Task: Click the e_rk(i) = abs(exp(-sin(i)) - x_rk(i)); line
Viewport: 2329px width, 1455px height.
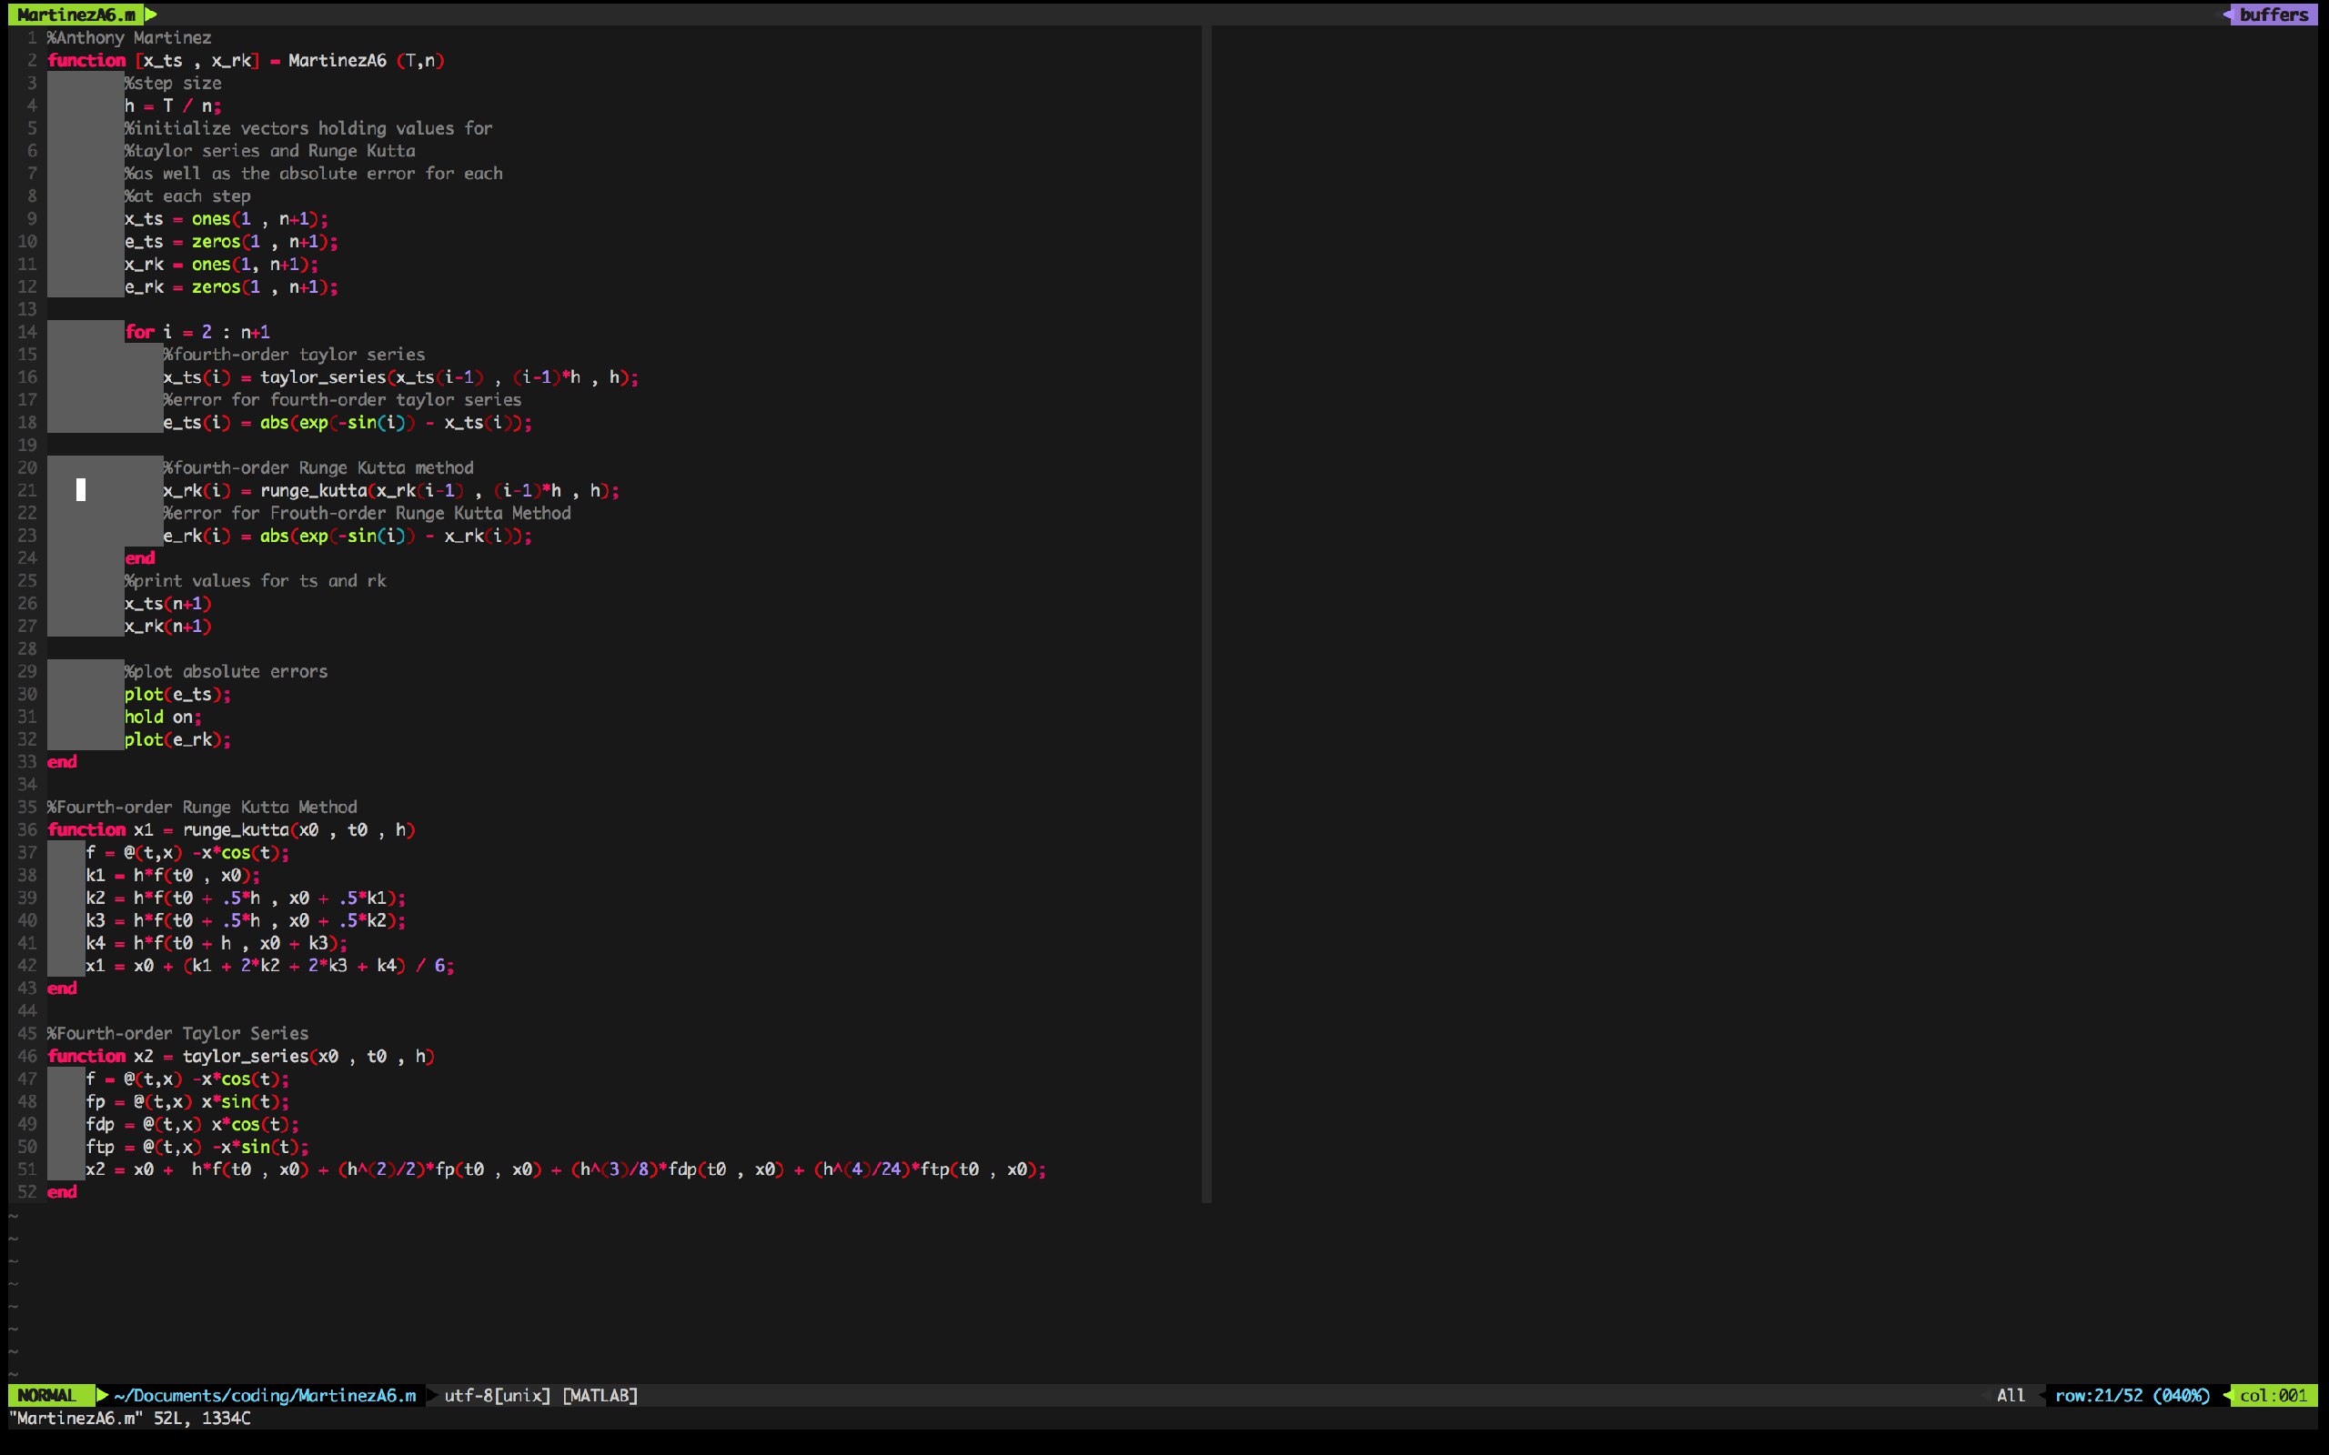Action: pyautogui.click(x=348, y=536)
